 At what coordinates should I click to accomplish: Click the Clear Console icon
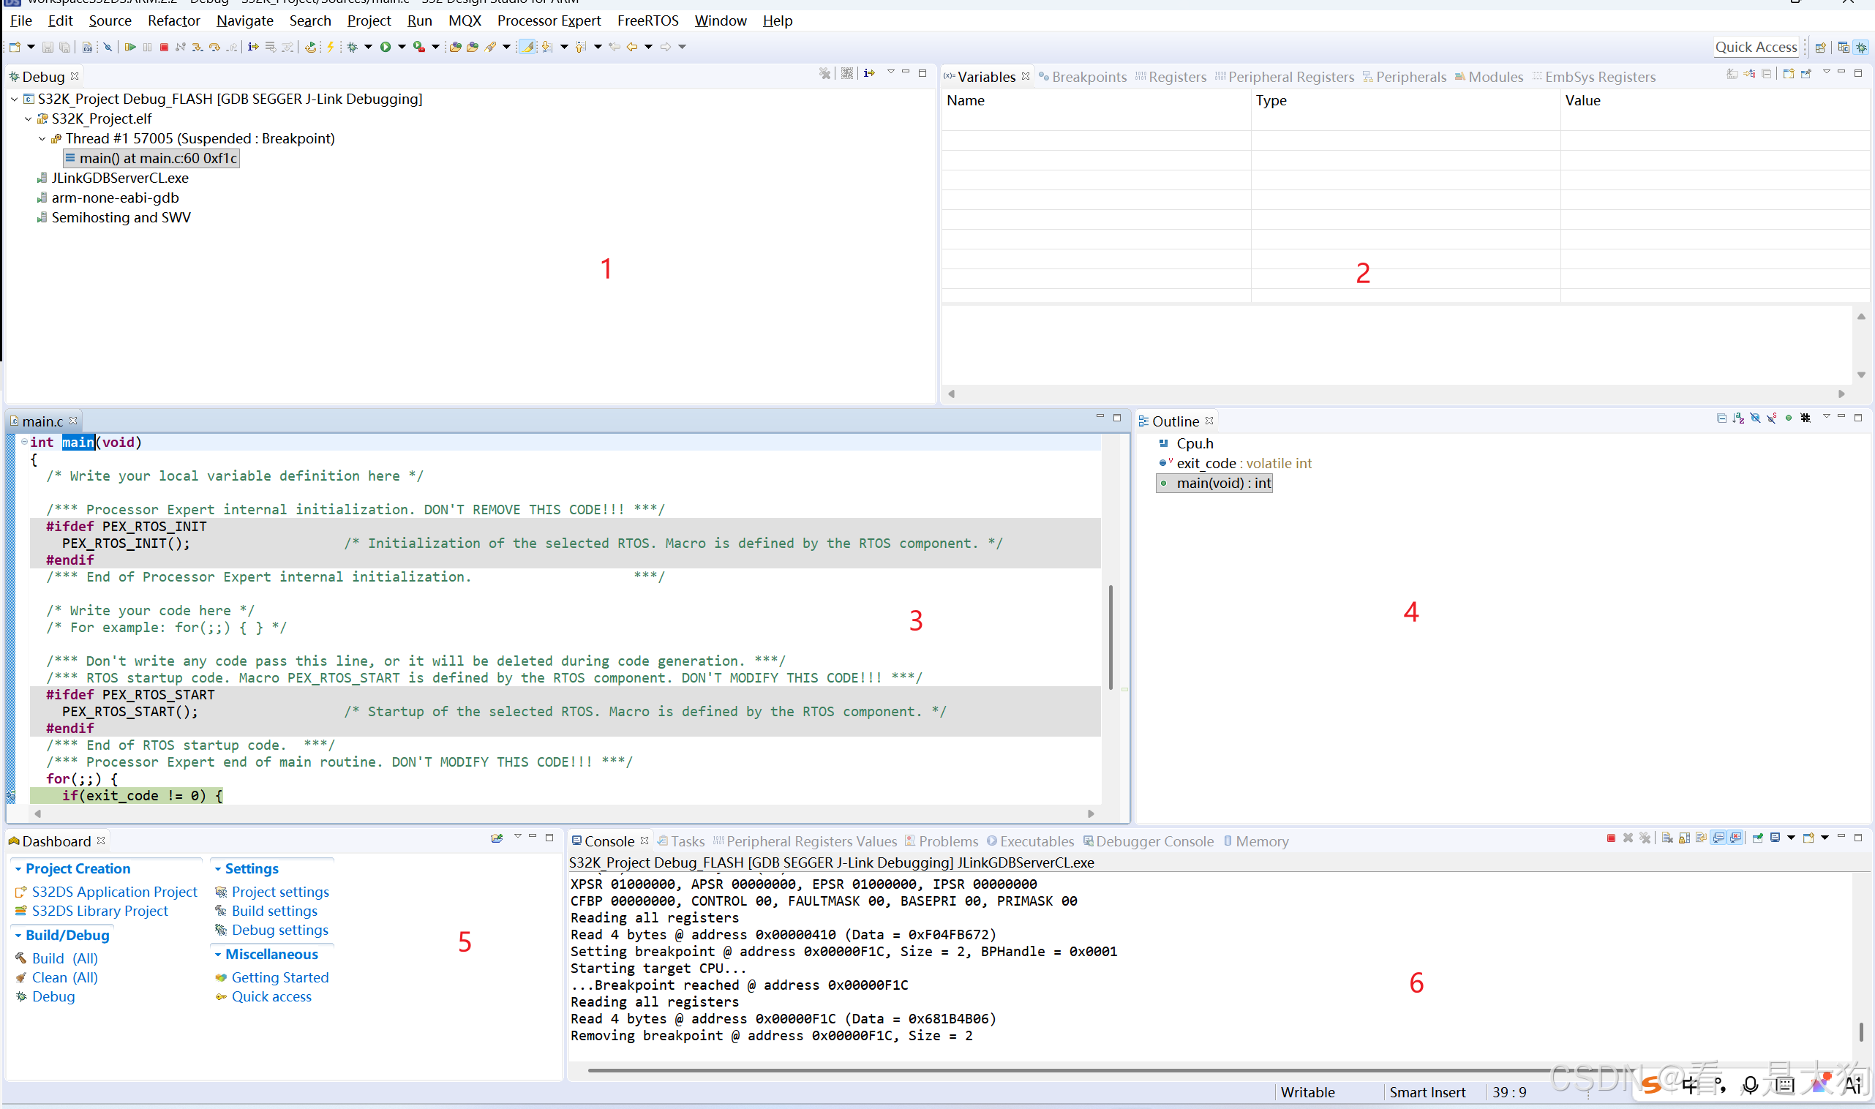[1667, 838]
